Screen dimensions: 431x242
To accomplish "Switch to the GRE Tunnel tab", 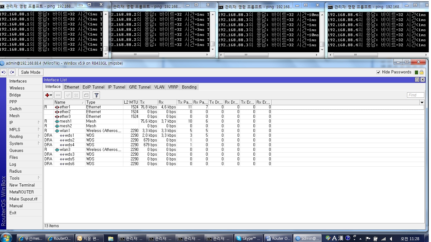I will [140, 87].
